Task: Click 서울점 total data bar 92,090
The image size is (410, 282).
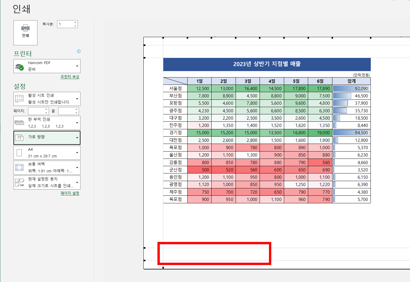Action: [351, 88]
